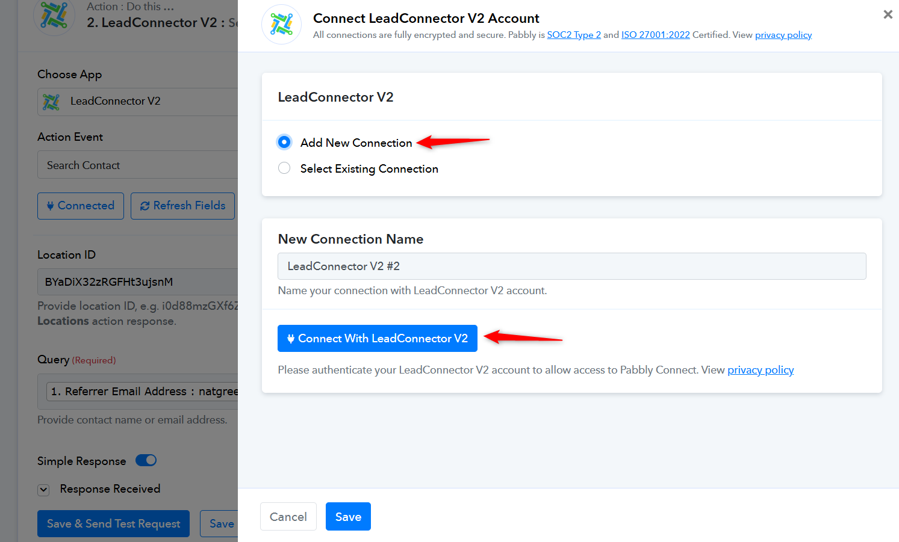
Task: Click Save & Send Test Request
Action: point(113,524)
